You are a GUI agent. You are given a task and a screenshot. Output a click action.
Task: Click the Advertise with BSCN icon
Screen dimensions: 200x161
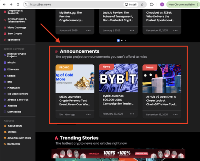pos(5,138)
